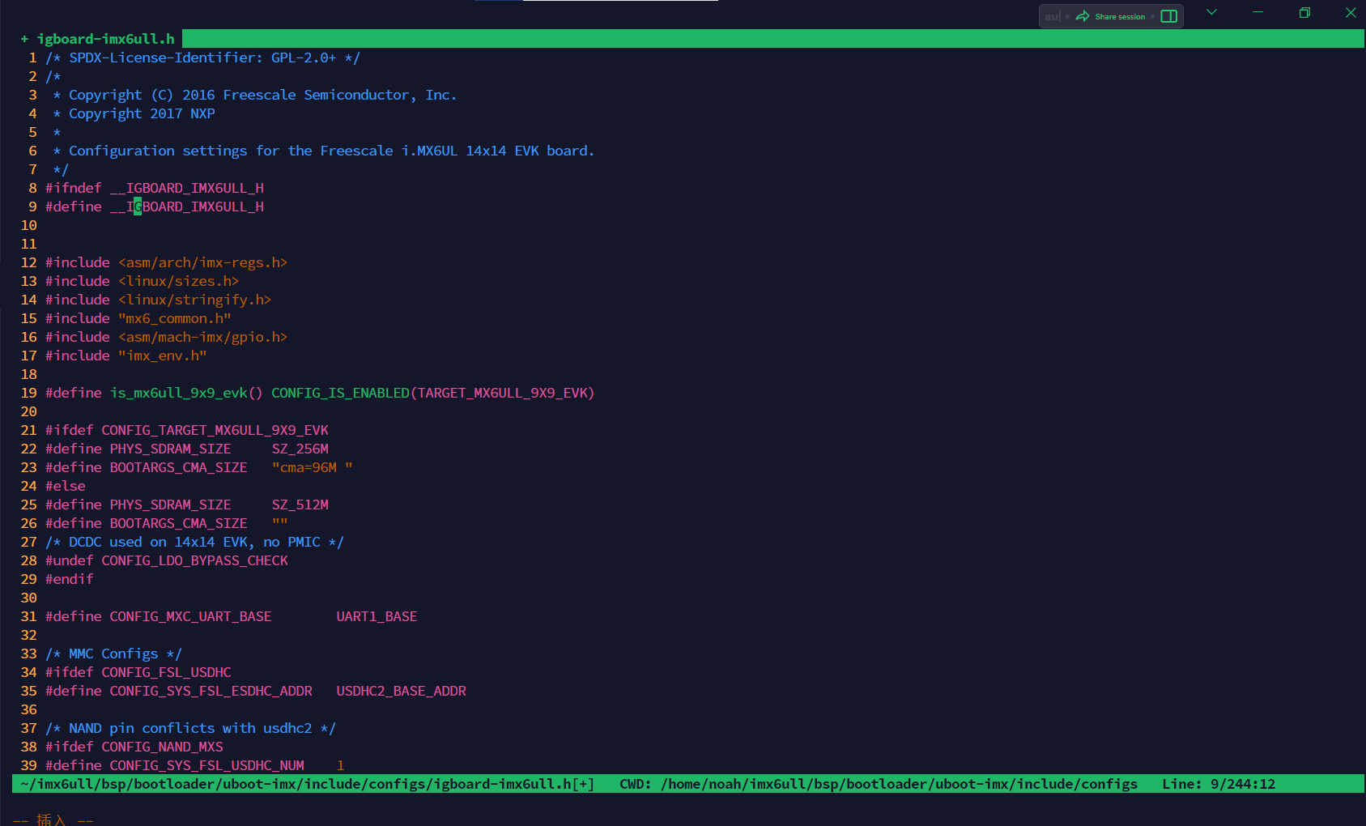Click the UART1_BASE value
Image resolution: width=1366 pixels, height=826 pixels.
pyautogui.click(x=377, y=616)
